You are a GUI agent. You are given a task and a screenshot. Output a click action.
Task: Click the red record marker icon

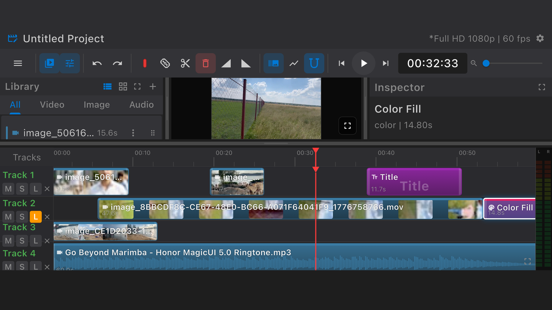pyautogui.click(x=145, y=63)
